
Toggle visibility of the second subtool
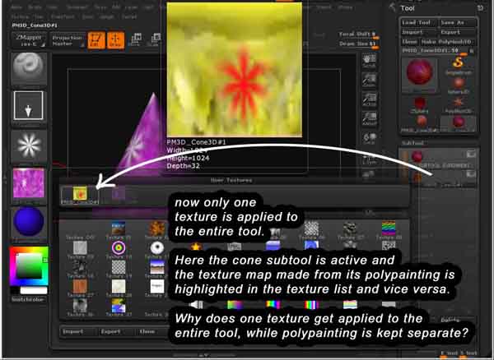pos(471,174)
